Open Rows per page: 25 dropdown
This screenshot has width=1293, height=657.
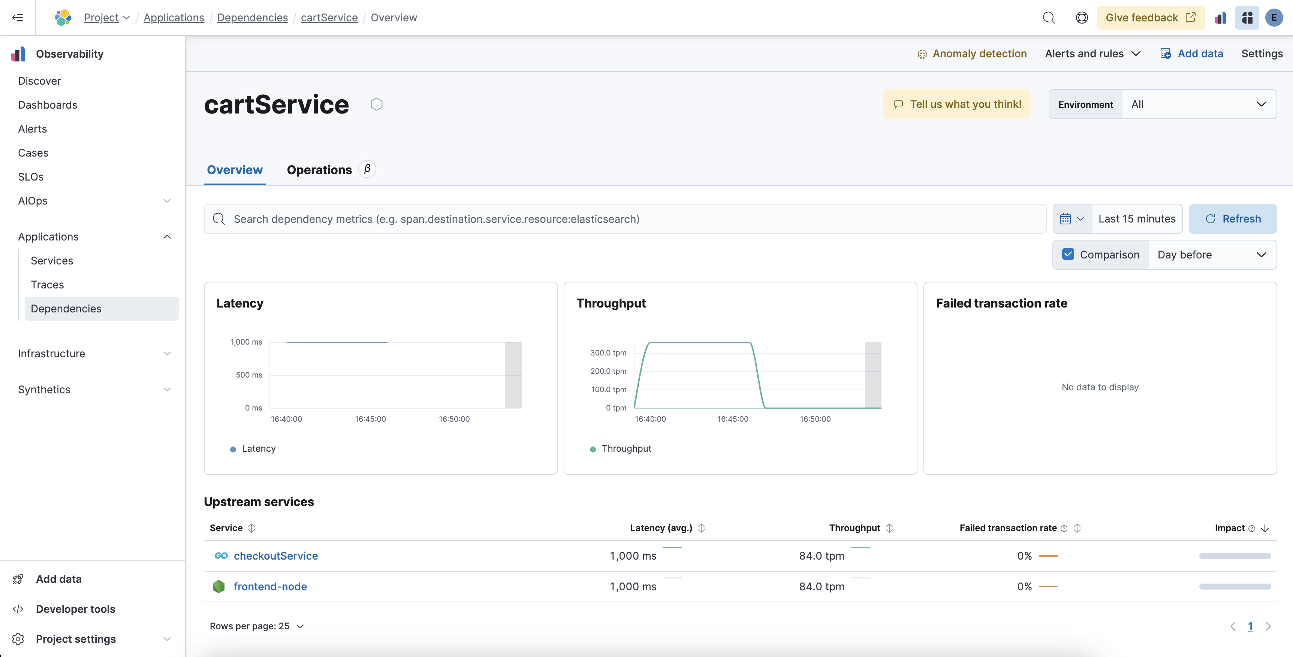256,626
